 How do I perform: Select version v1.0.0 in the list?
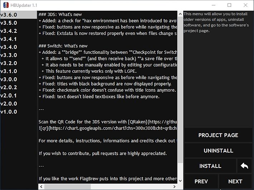pos(19,112)
